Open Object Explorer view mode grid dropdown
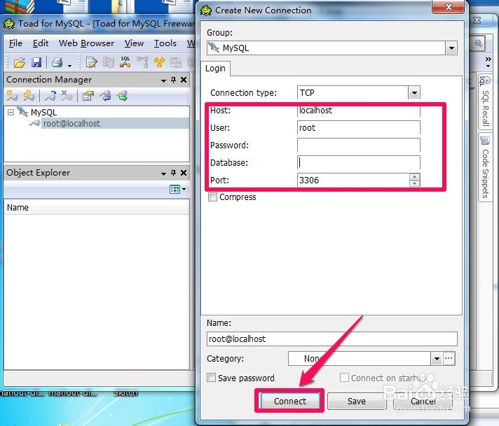 click(x=177, y=190)
